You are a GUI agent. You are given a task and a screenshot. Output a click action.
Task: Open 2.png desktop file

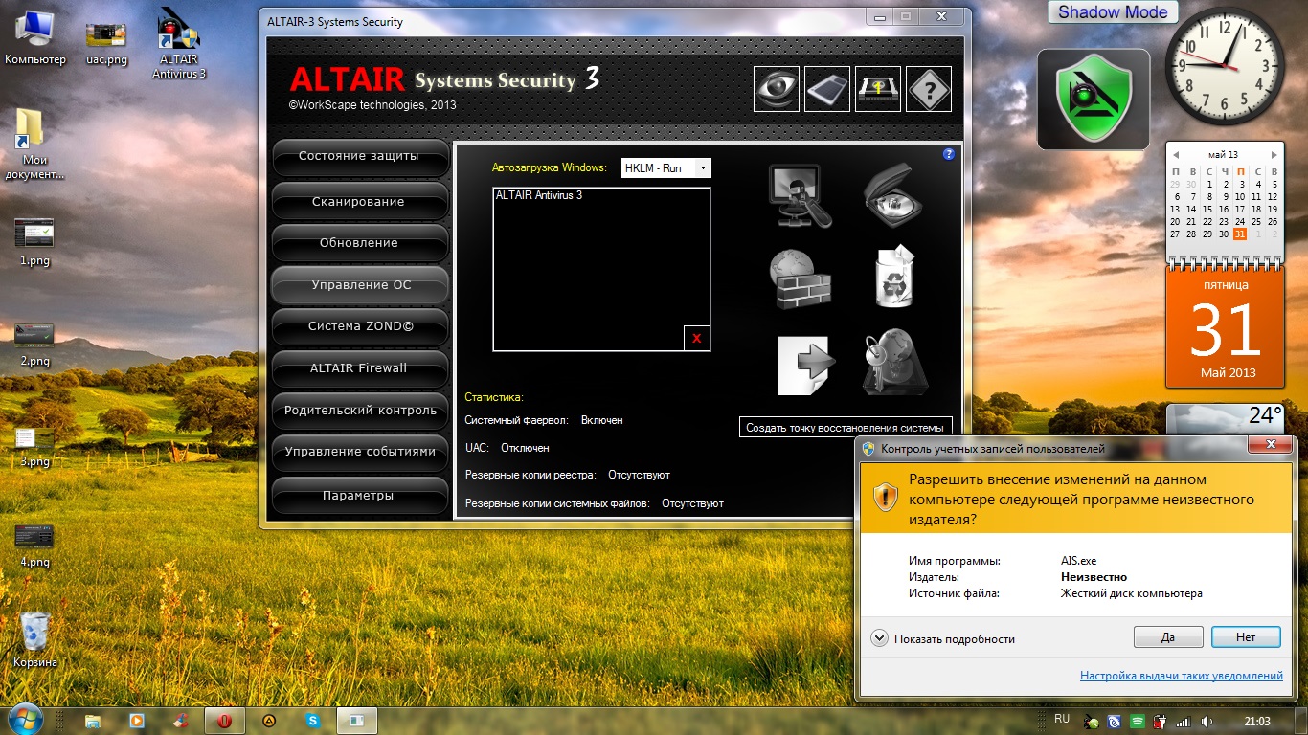[35, 345]
